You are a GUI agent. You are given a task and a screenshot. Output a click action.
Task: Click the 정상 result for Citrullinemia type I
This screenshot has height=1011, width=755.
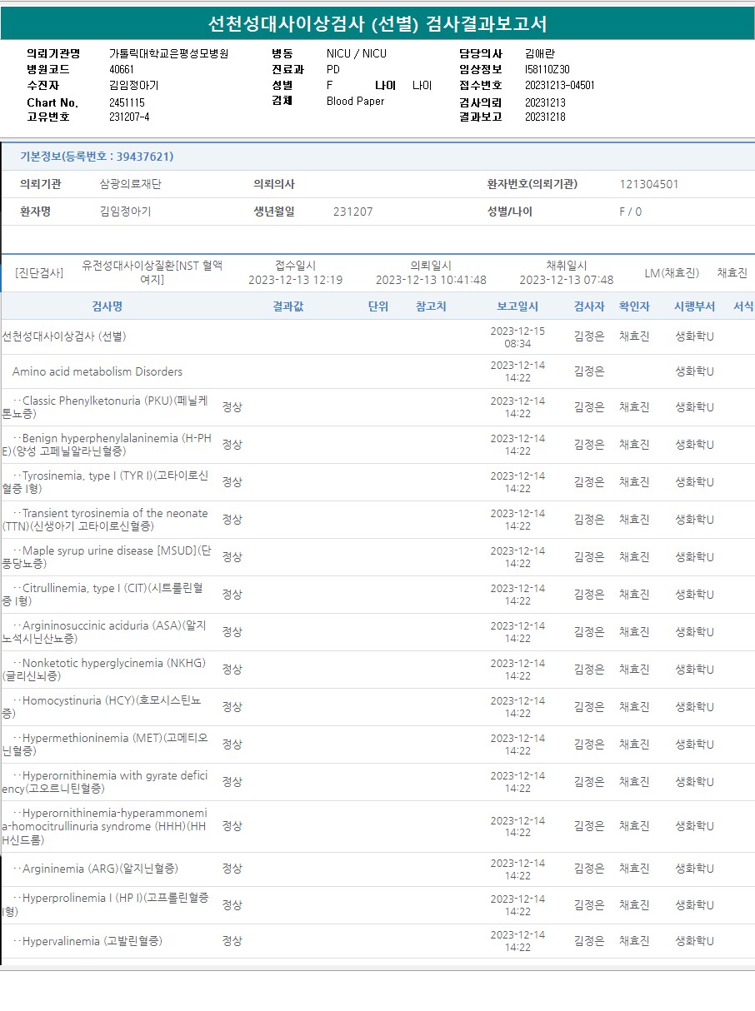pyautogui.click(x=232, y=595)
